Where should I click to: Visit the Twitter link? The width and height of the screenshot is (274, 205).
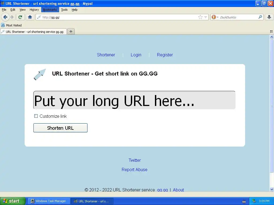pyautogui.click(x=135, y=160)
